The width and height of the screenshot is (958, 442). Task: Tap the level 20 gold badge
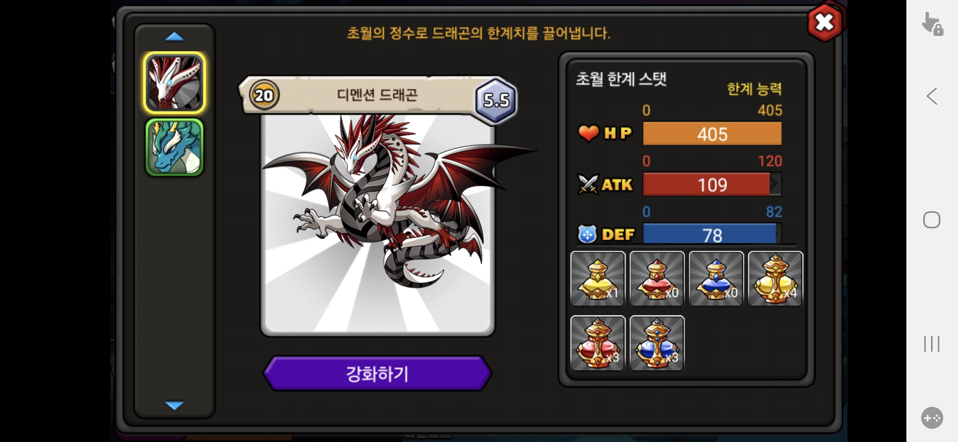[x=264, y=95]
